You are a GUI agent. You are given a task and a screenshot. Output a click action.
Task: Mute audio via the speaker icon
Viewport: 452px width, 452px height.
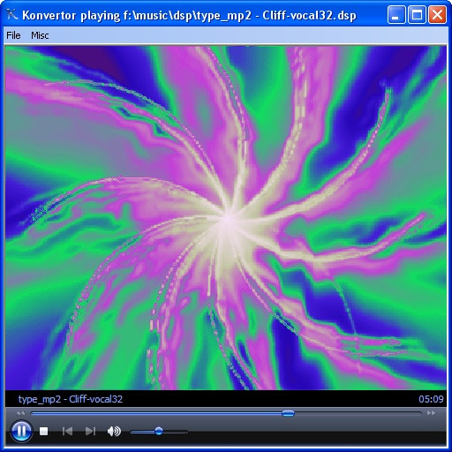click(114, 432)
